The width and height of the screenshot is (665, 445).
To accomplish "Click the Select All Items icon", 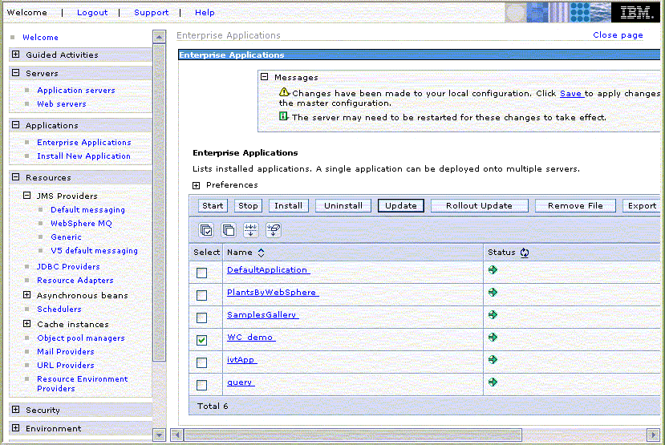I will coord(206,230).
